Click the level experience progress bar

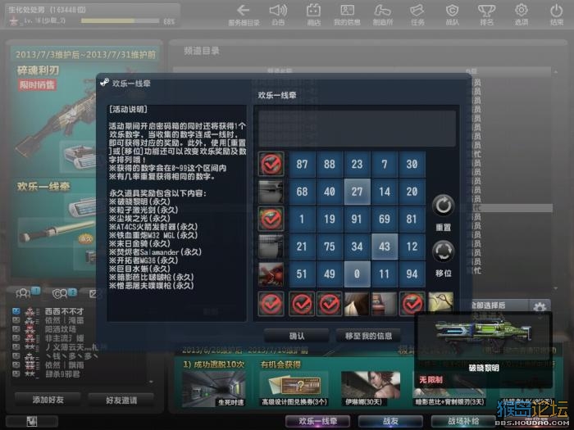(120, 20)
